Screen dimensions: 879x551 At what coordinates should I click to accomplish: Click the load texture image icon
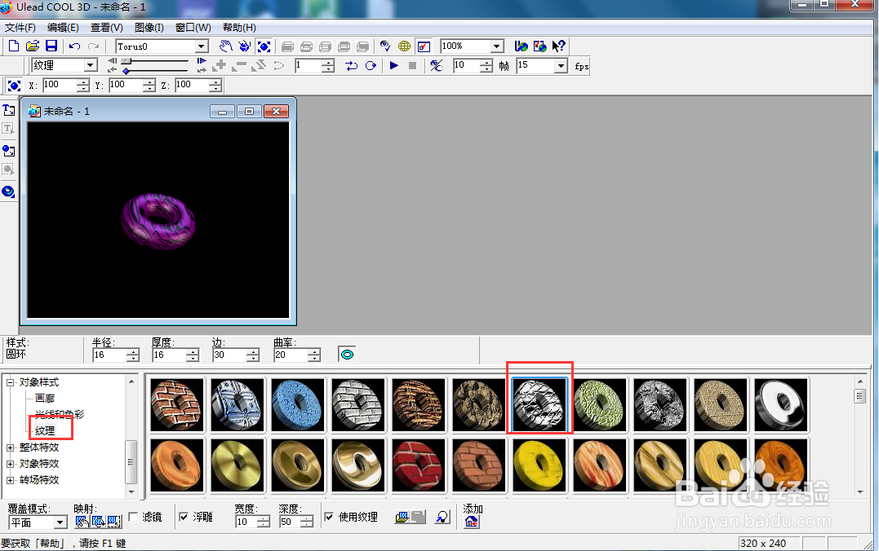pyautogui.click(x=402, y=517)
